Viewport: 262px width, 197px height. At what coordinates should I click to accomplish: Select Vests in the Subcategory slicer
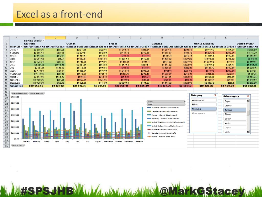[x=235, y=123]
